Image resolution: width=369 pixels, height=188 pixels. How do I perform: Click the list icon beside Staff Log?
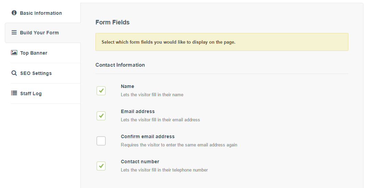(x=14, y=93)
